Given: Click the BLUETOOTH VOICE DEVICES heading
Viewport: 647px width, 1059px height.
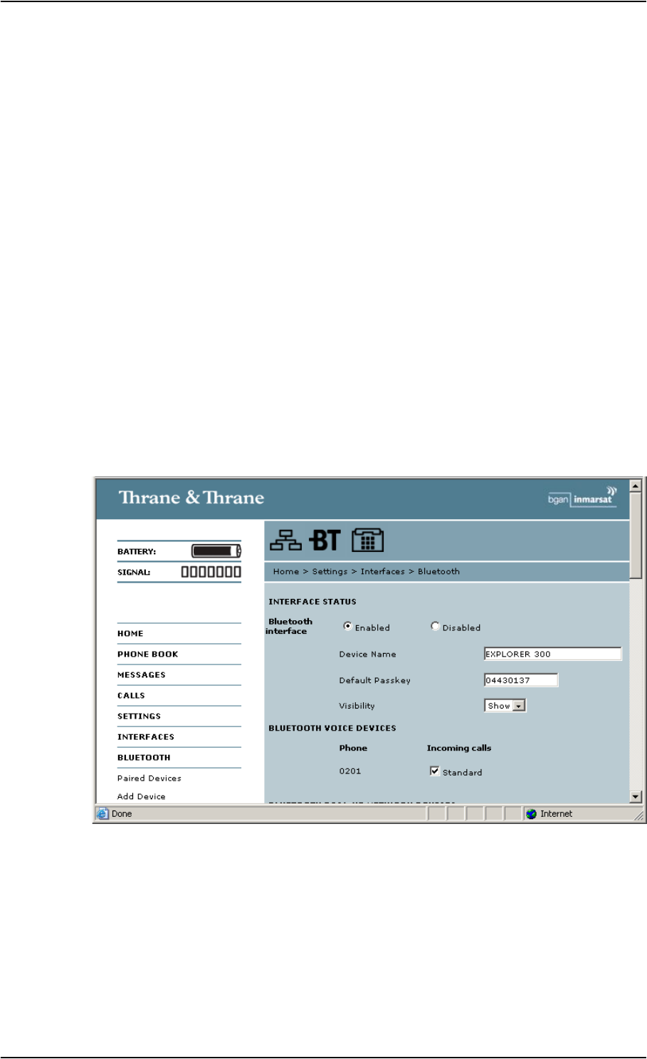Looking at the screenshot, I should 332,729.
